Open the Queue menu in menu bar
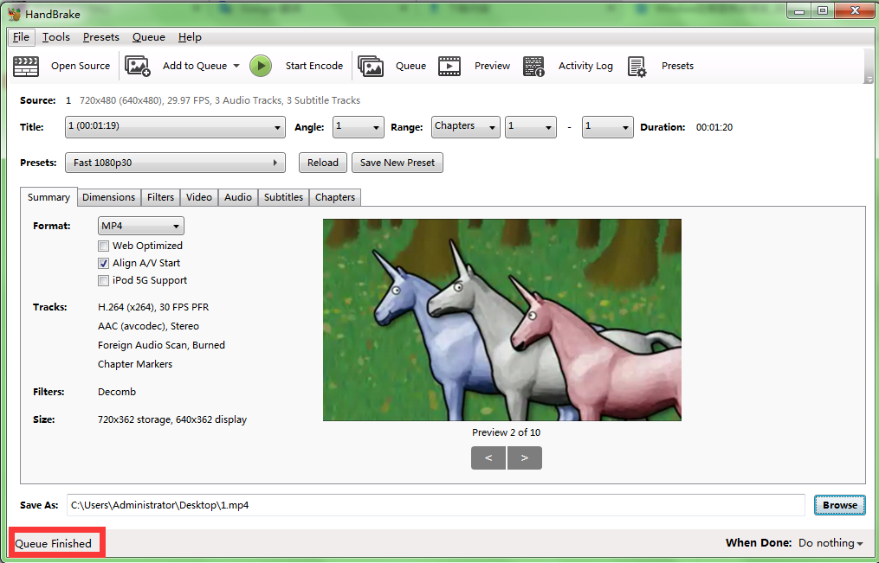Image resolution: width=879 pixels, height=563 pixels. (149, 37)
